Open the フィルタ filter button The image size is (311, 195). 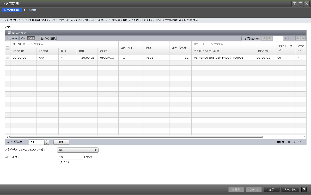[x=12, y=39]
